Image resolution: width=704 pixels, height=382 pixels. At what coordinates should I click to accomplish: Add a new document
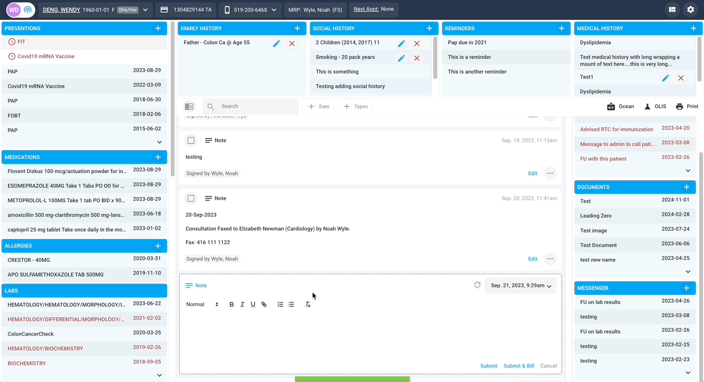point(686,187)
